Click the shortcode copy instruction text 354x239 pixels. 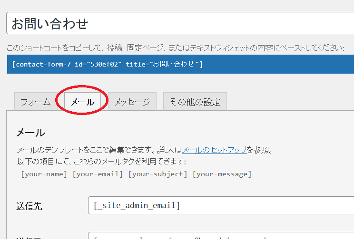(175, 48)
